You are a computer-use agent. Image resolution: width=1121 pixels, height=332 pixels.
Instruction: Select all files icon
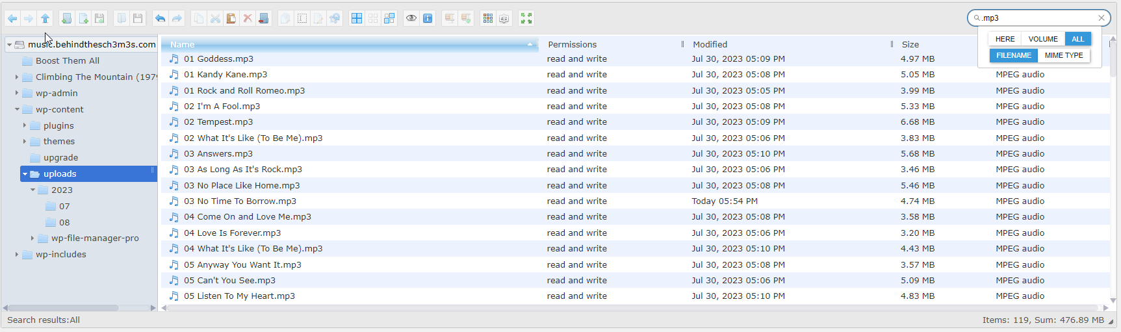pyautogui.click(x=357, y=18)
